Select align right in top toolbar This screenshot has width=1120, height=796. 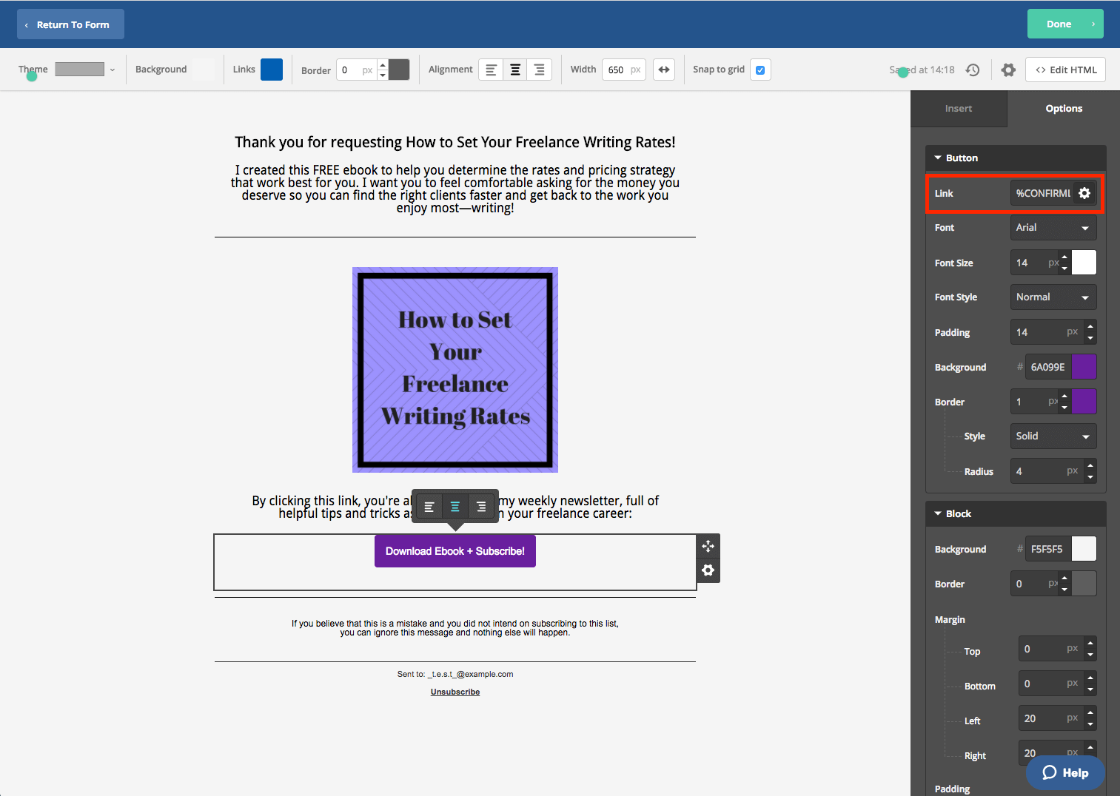(x=540, y=70)
